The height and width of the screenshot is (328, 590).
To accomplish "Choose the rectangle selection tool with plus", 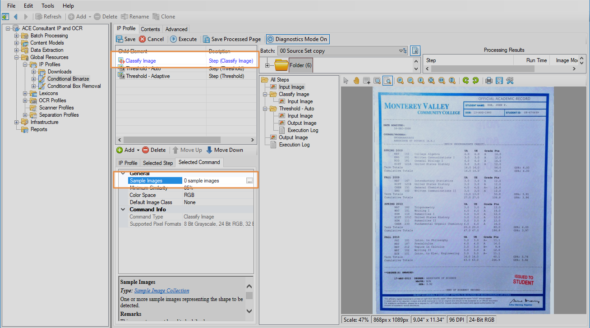I will (x=367, y=81).
